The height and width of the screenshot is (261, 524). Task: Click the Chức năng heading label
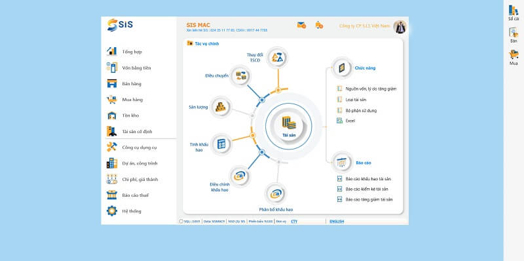click(x=365, y=68)
